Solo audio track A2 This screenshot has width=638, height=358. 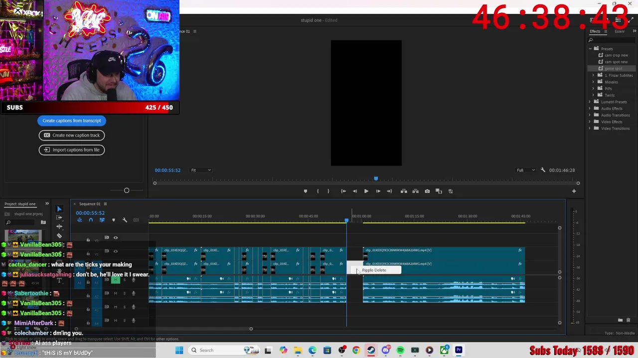124,293
